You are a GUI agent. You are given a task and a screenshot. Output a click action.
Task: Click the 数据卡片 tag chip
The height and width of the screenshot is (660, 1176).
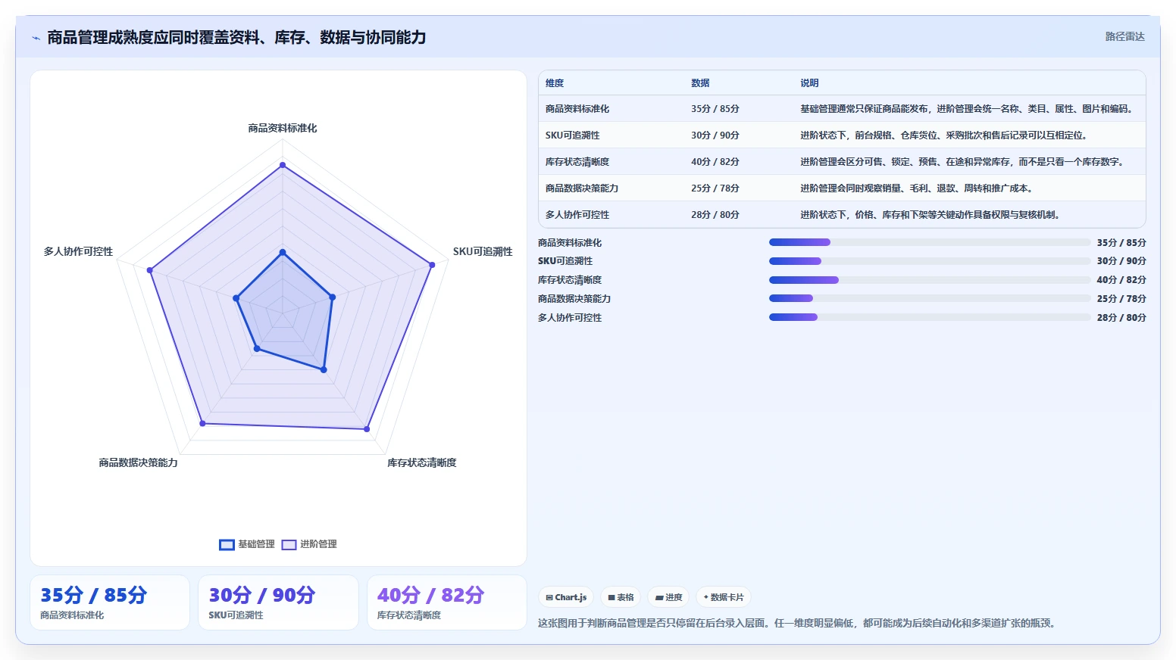pyautogui.click(x=724, y=597)
